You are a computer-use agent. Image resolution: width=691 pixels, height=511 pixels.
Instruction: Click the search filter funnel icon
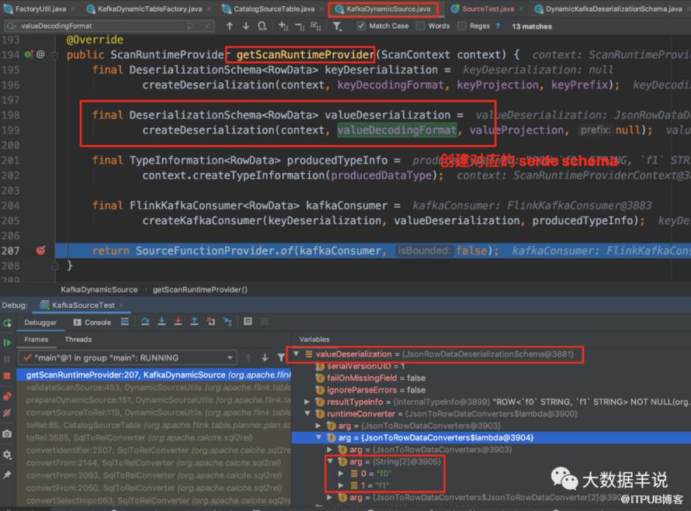point(337,26)
